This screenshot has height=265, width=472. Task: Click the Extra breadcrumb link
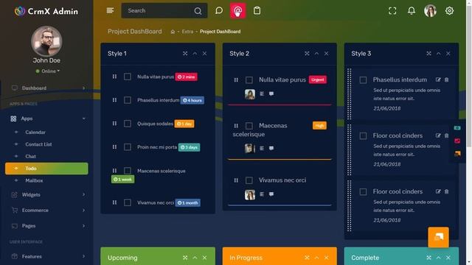coord(187,32)
